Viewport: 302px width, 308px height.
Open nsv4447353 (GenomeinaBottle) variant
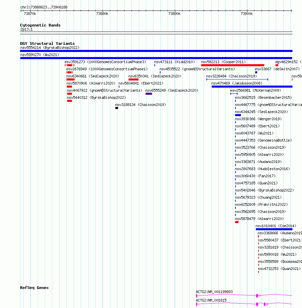coord(263,140)
